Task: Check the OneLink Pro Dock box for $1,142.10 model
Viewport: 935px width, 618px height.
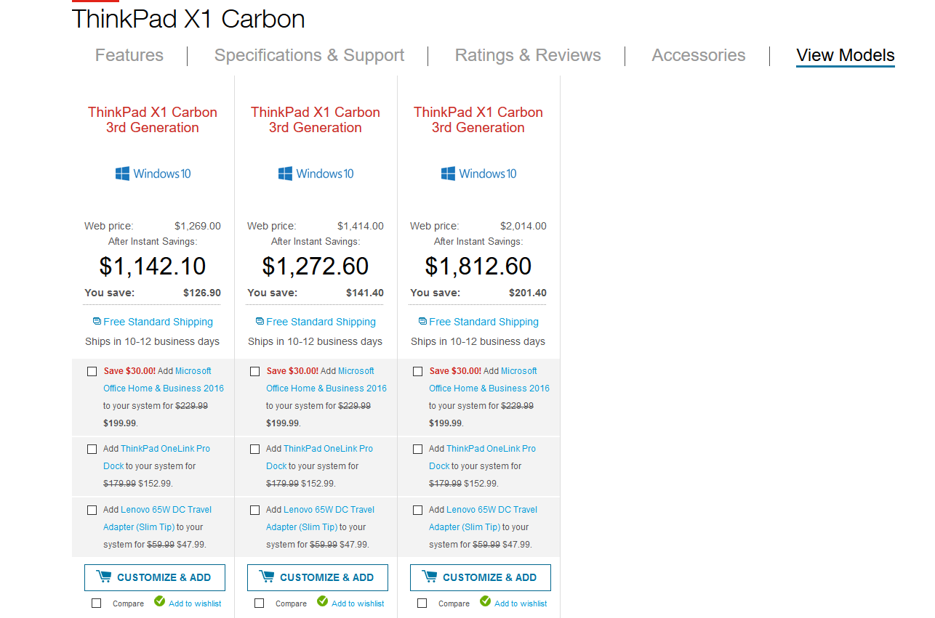Action: [92, 449]
